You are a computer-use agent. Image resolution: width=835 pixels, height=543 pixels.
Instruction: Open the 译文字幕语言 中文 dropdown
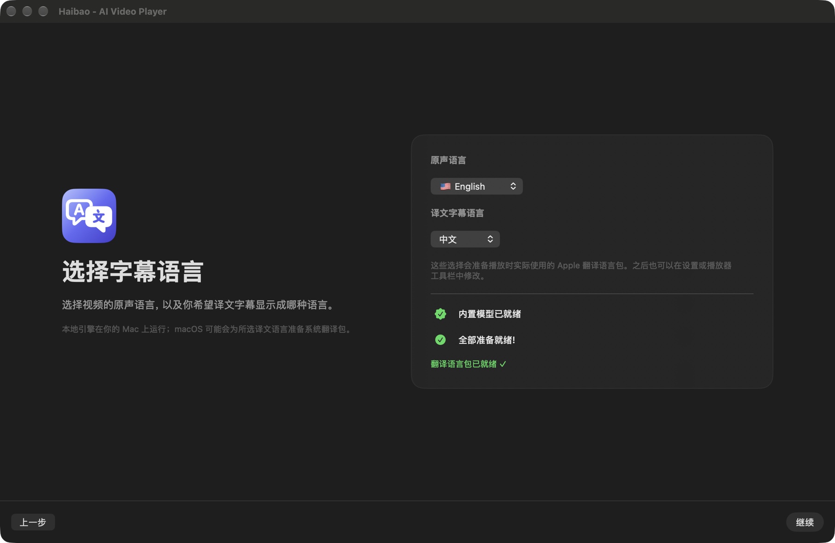point(465,239)
